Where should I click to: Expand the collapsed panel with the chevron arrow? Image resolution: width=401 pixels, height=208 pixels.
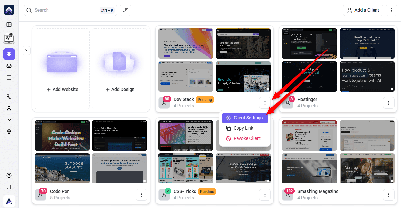(26, 51)
